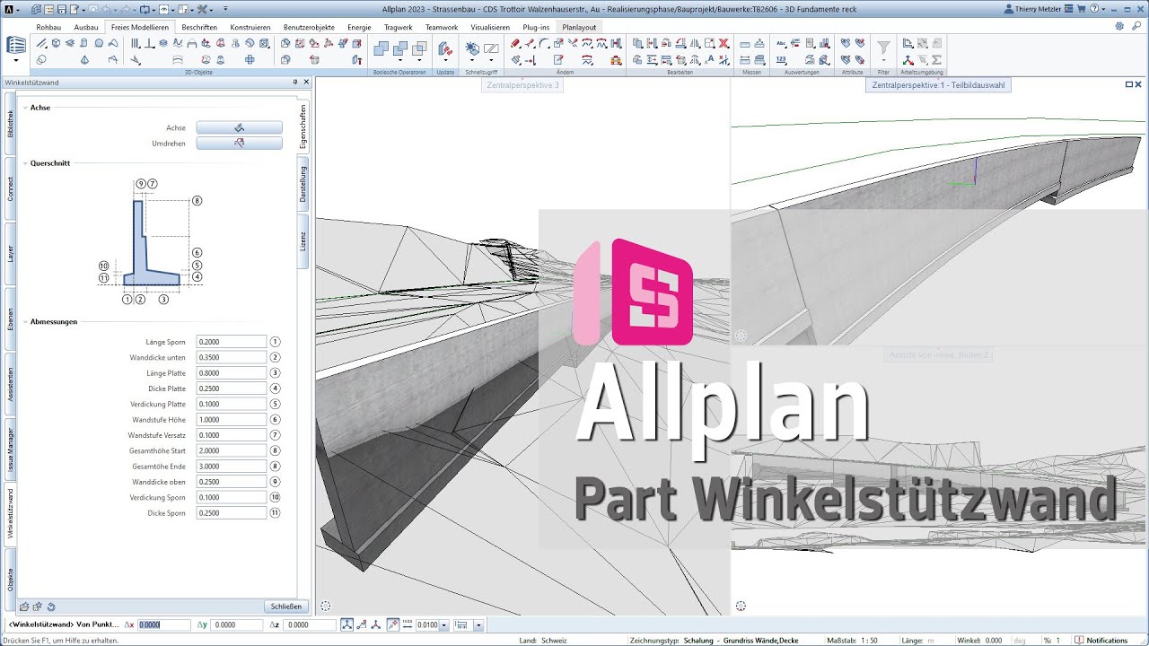The image size is (1149, 646).
Task: Open the Visualisieren ribbon tab
Action: click(x=490, y=27)
